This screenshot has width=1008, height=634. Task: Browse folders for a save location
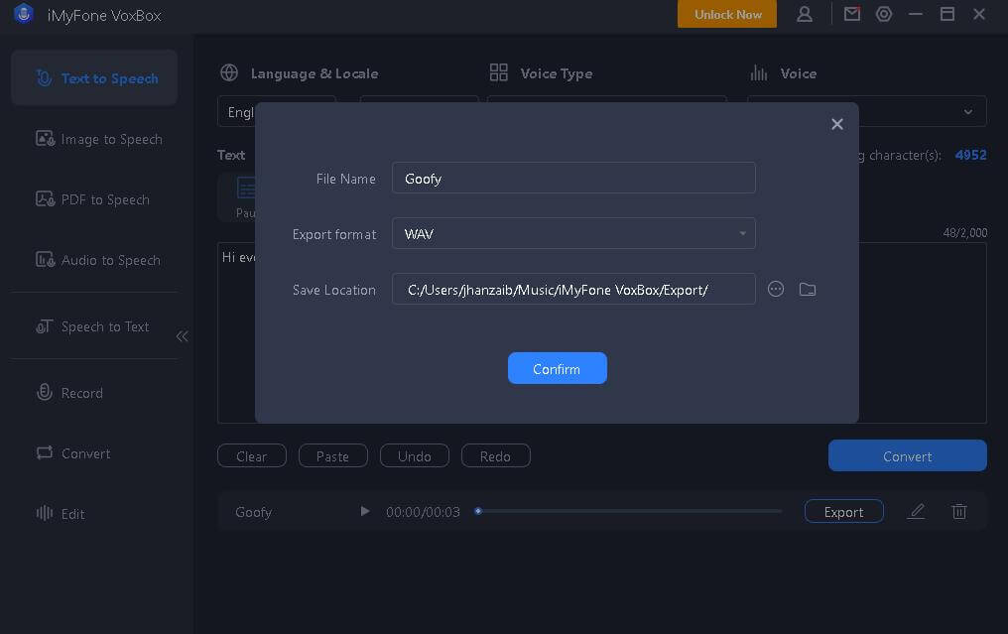(x=808, y=289)
